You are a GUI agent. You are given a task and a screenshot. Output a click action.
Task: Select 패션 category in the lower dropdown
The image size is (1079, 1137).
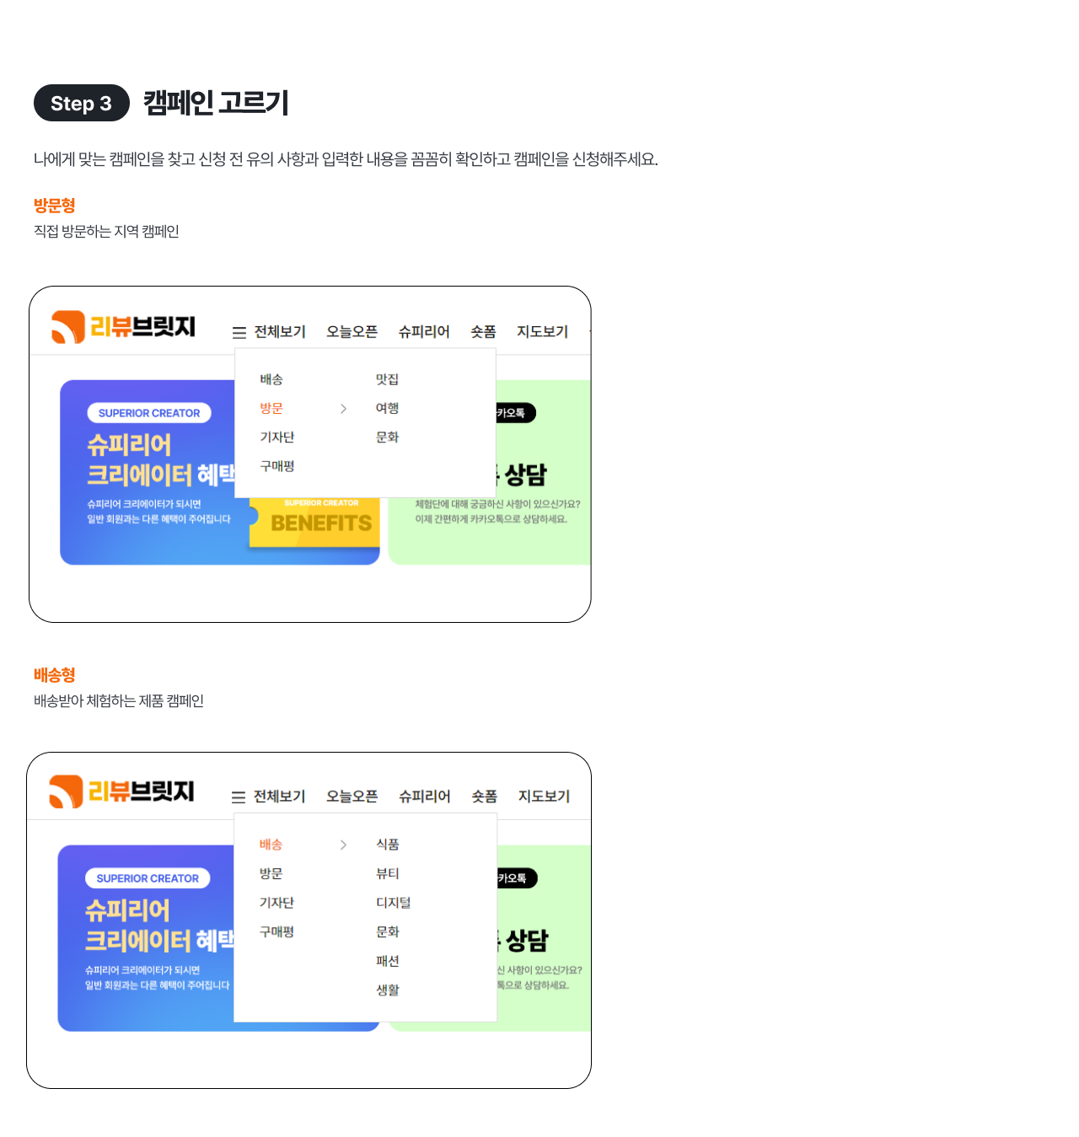[x=387, y=960]
